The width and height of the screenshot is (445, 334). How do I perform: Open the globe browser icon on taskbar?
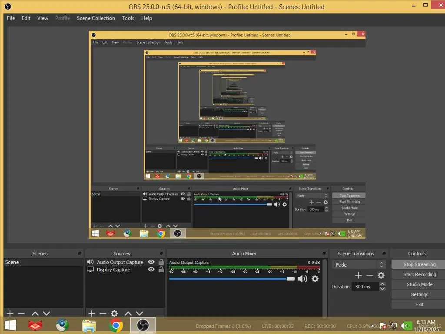point(62,325)
